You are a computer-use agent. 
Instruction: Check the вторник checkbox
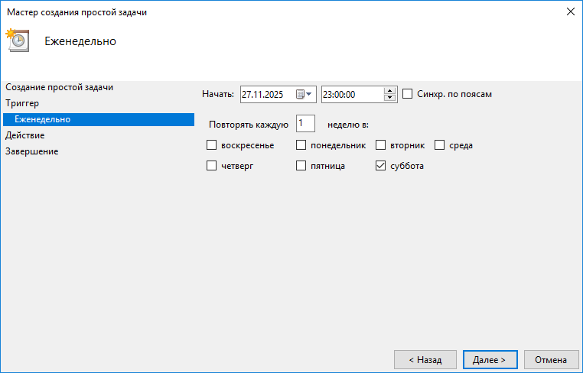(380, 145)
